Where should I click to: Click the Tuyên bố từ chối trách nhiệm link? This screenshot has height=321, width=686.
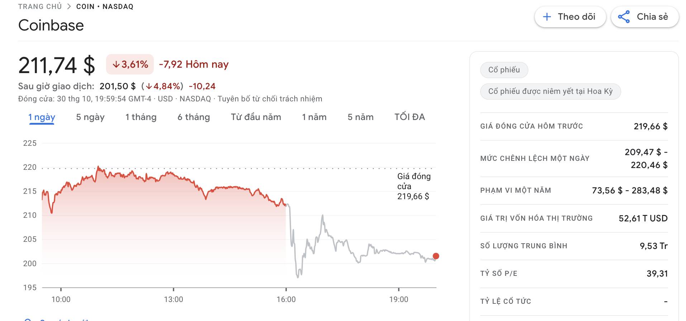click(x=270, y=99)
